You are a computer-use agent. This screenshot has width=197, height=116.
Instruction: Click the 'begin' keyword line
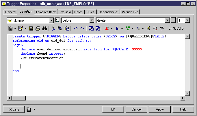pos(18,45)
